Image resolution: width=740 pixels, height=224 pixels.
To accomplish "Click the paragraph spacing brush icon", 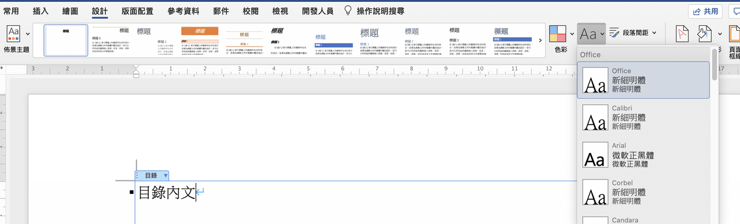I will click(x=614, y=33).
